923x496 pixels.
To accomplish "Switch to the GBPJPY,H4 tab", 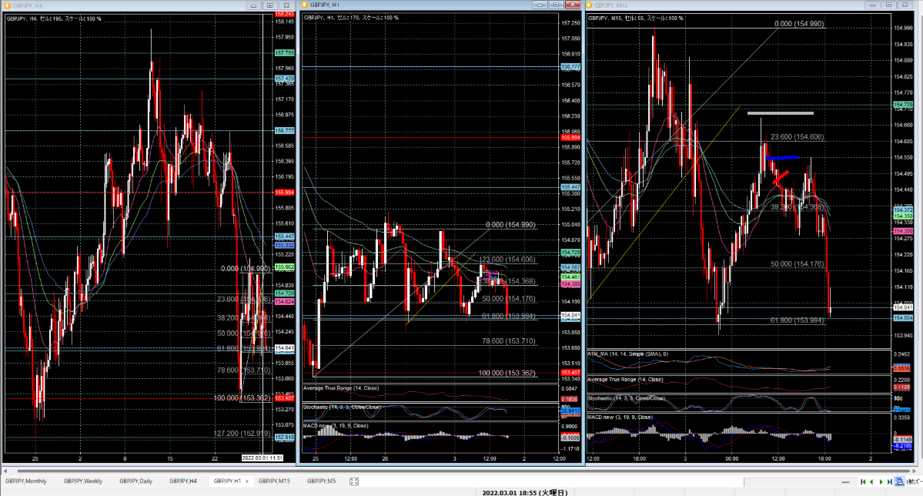I will point(183,481).
